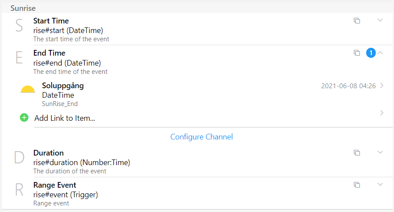Open the Configure Channel link

(202, 137)
